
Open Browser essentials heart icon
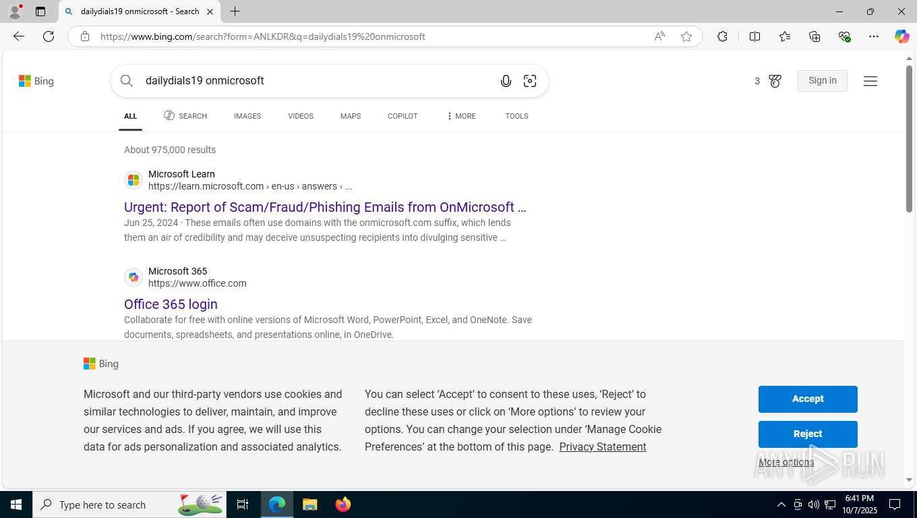click(x=844, y=36)
